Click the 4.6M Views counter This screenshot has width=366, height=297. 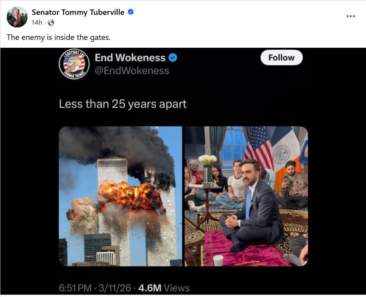click(164, 288)
